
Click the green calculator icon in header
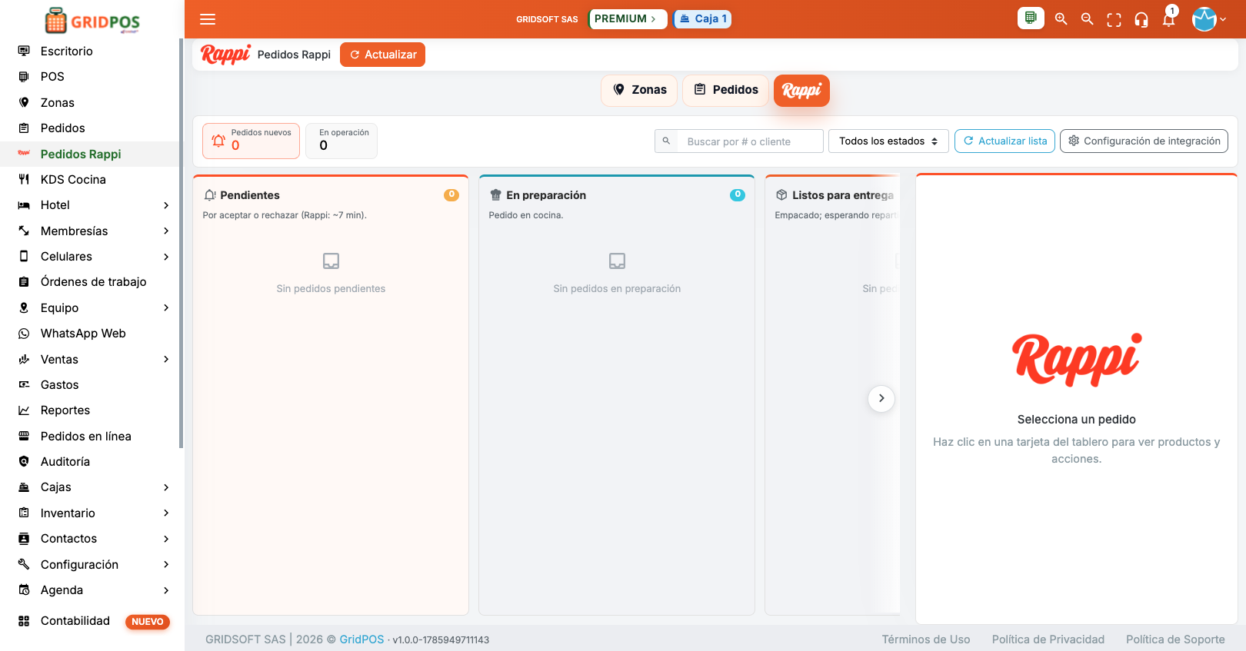click(x=1031, y=18)
